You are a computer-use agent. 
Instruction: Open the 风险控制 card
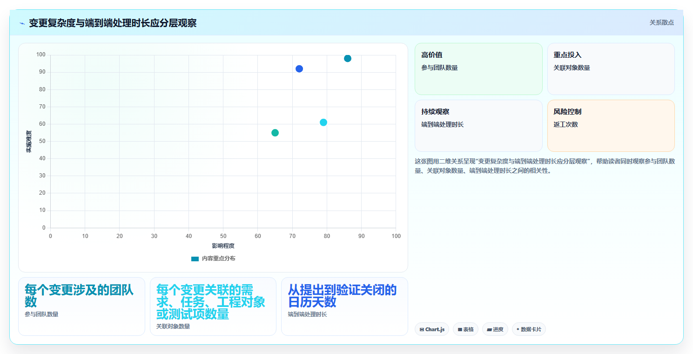(x=611, y=126)
